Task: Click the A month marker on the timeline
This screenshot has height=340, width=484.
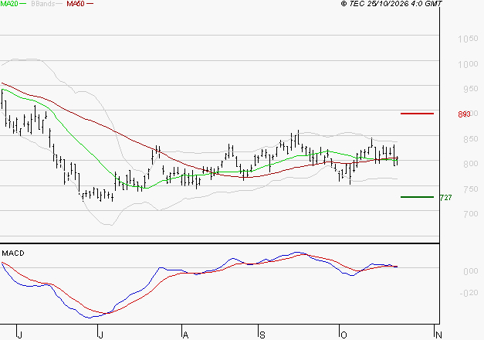Action: pyautogui.click(x=185, y=335)
